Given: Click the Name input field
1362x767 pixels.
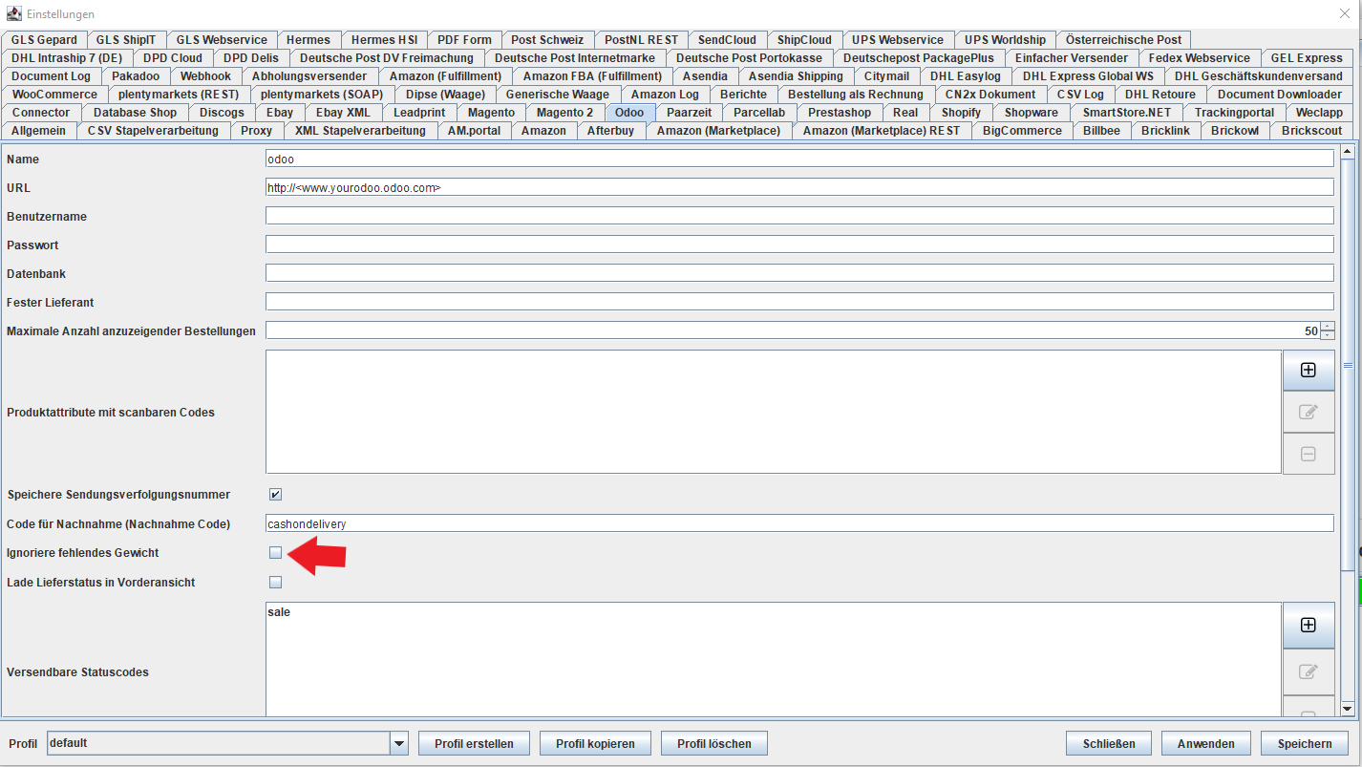Looking at the screenshot, I should coord(799,159).
